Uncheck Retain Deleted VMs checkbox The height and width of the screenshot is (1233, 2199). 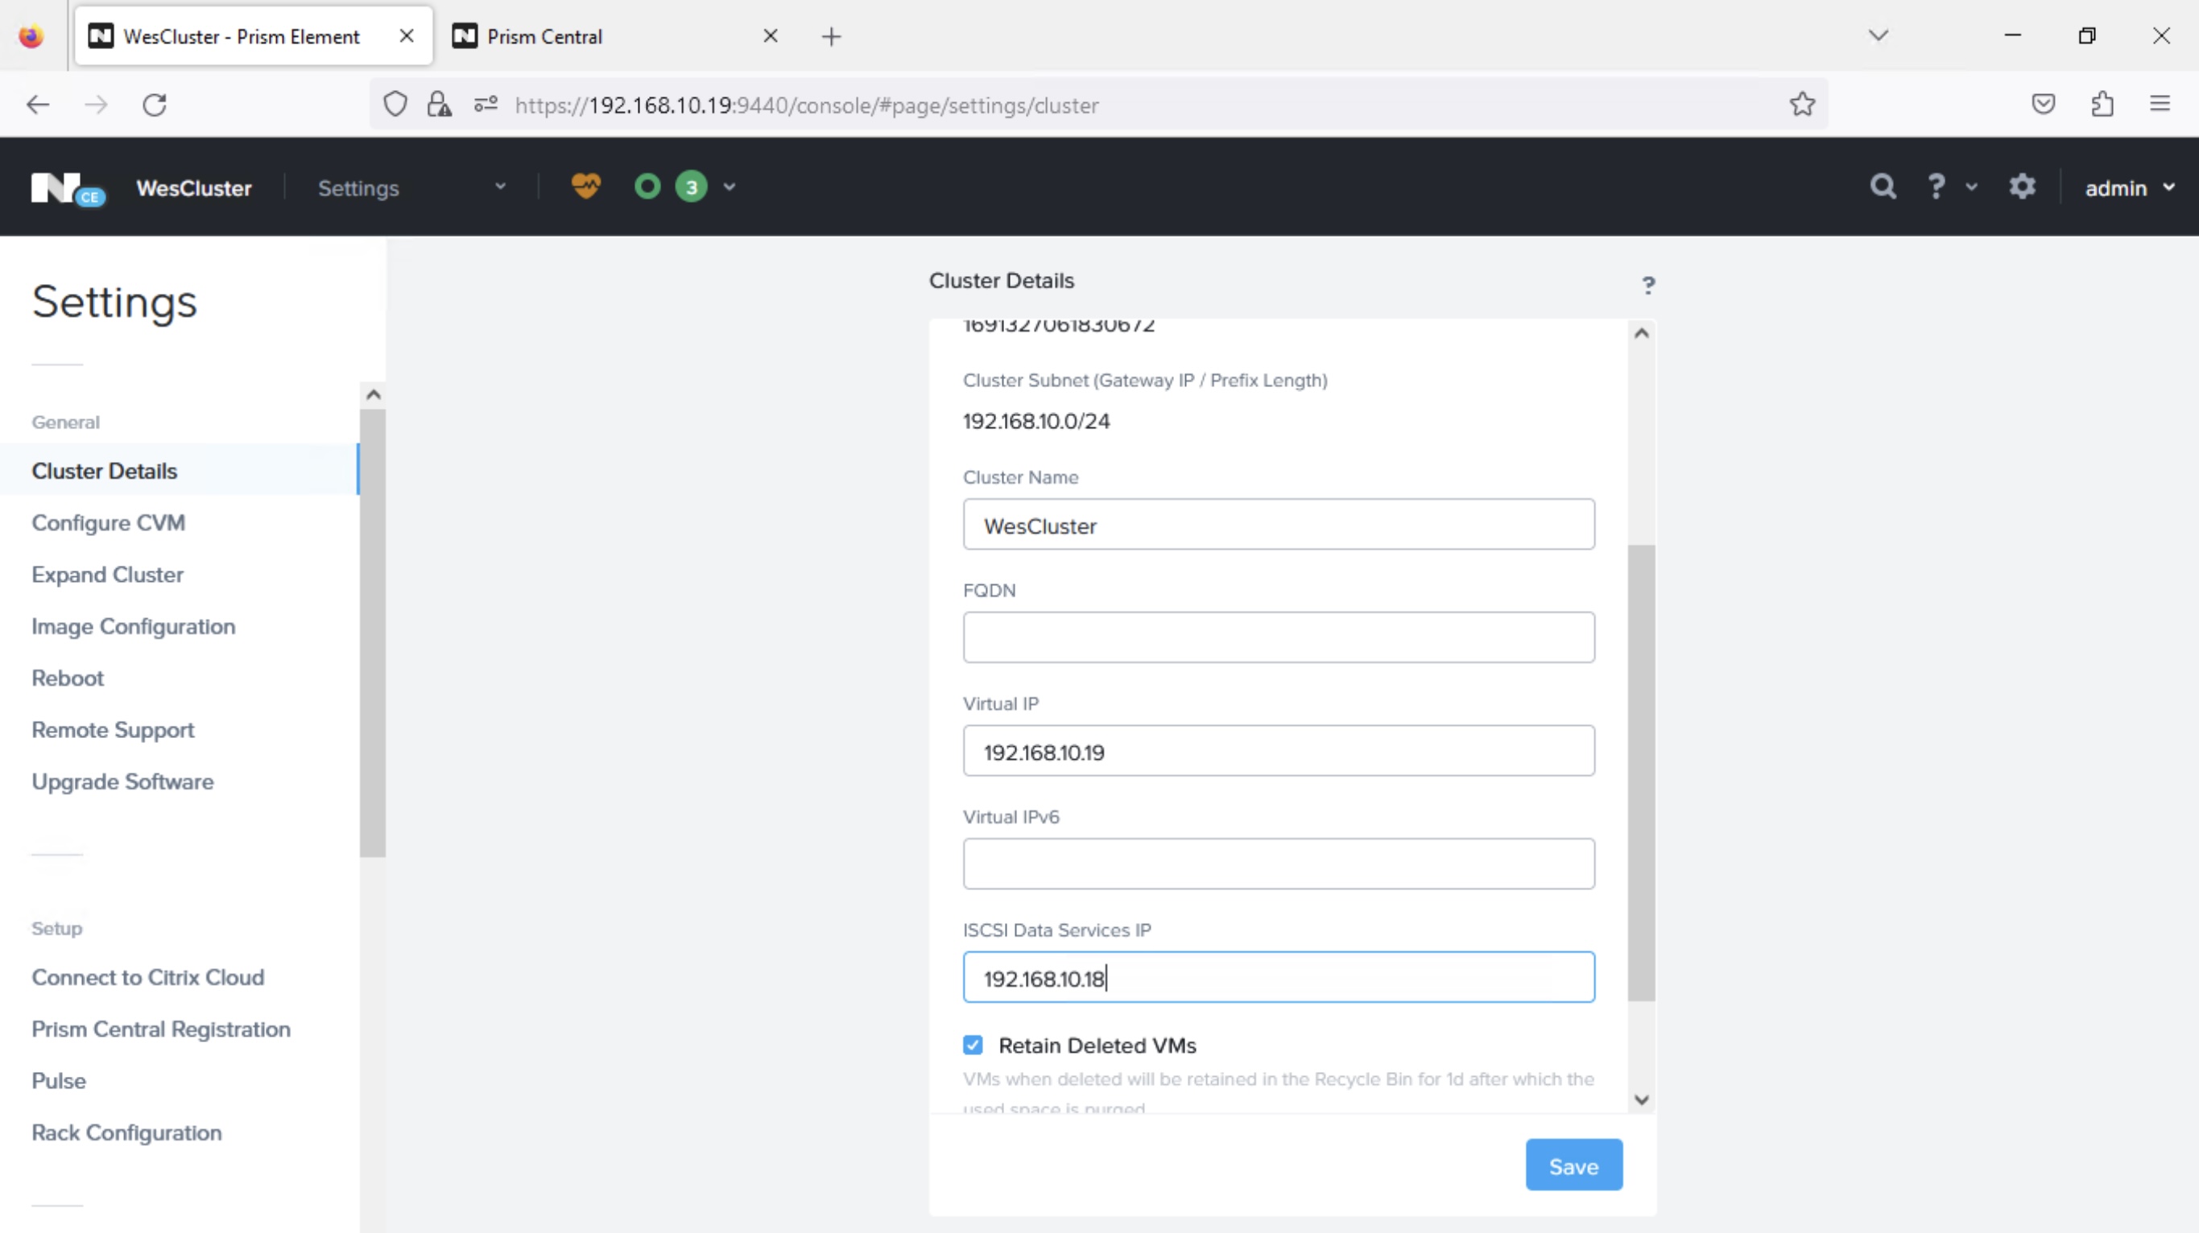[973, 1045]
